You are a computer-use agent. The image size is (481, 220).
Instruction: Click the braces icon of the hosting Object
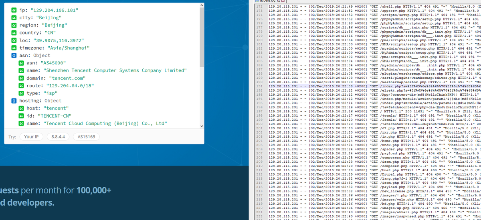click(x=14, y=100)
